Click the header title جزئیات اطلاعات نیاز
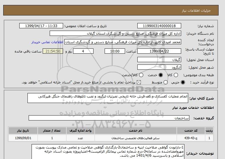The image size is (225, 159). click(x=196, y=11)
